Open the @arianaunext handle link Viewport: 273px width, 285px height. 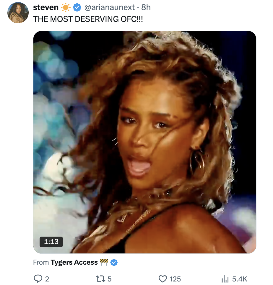tap(109, 7)
